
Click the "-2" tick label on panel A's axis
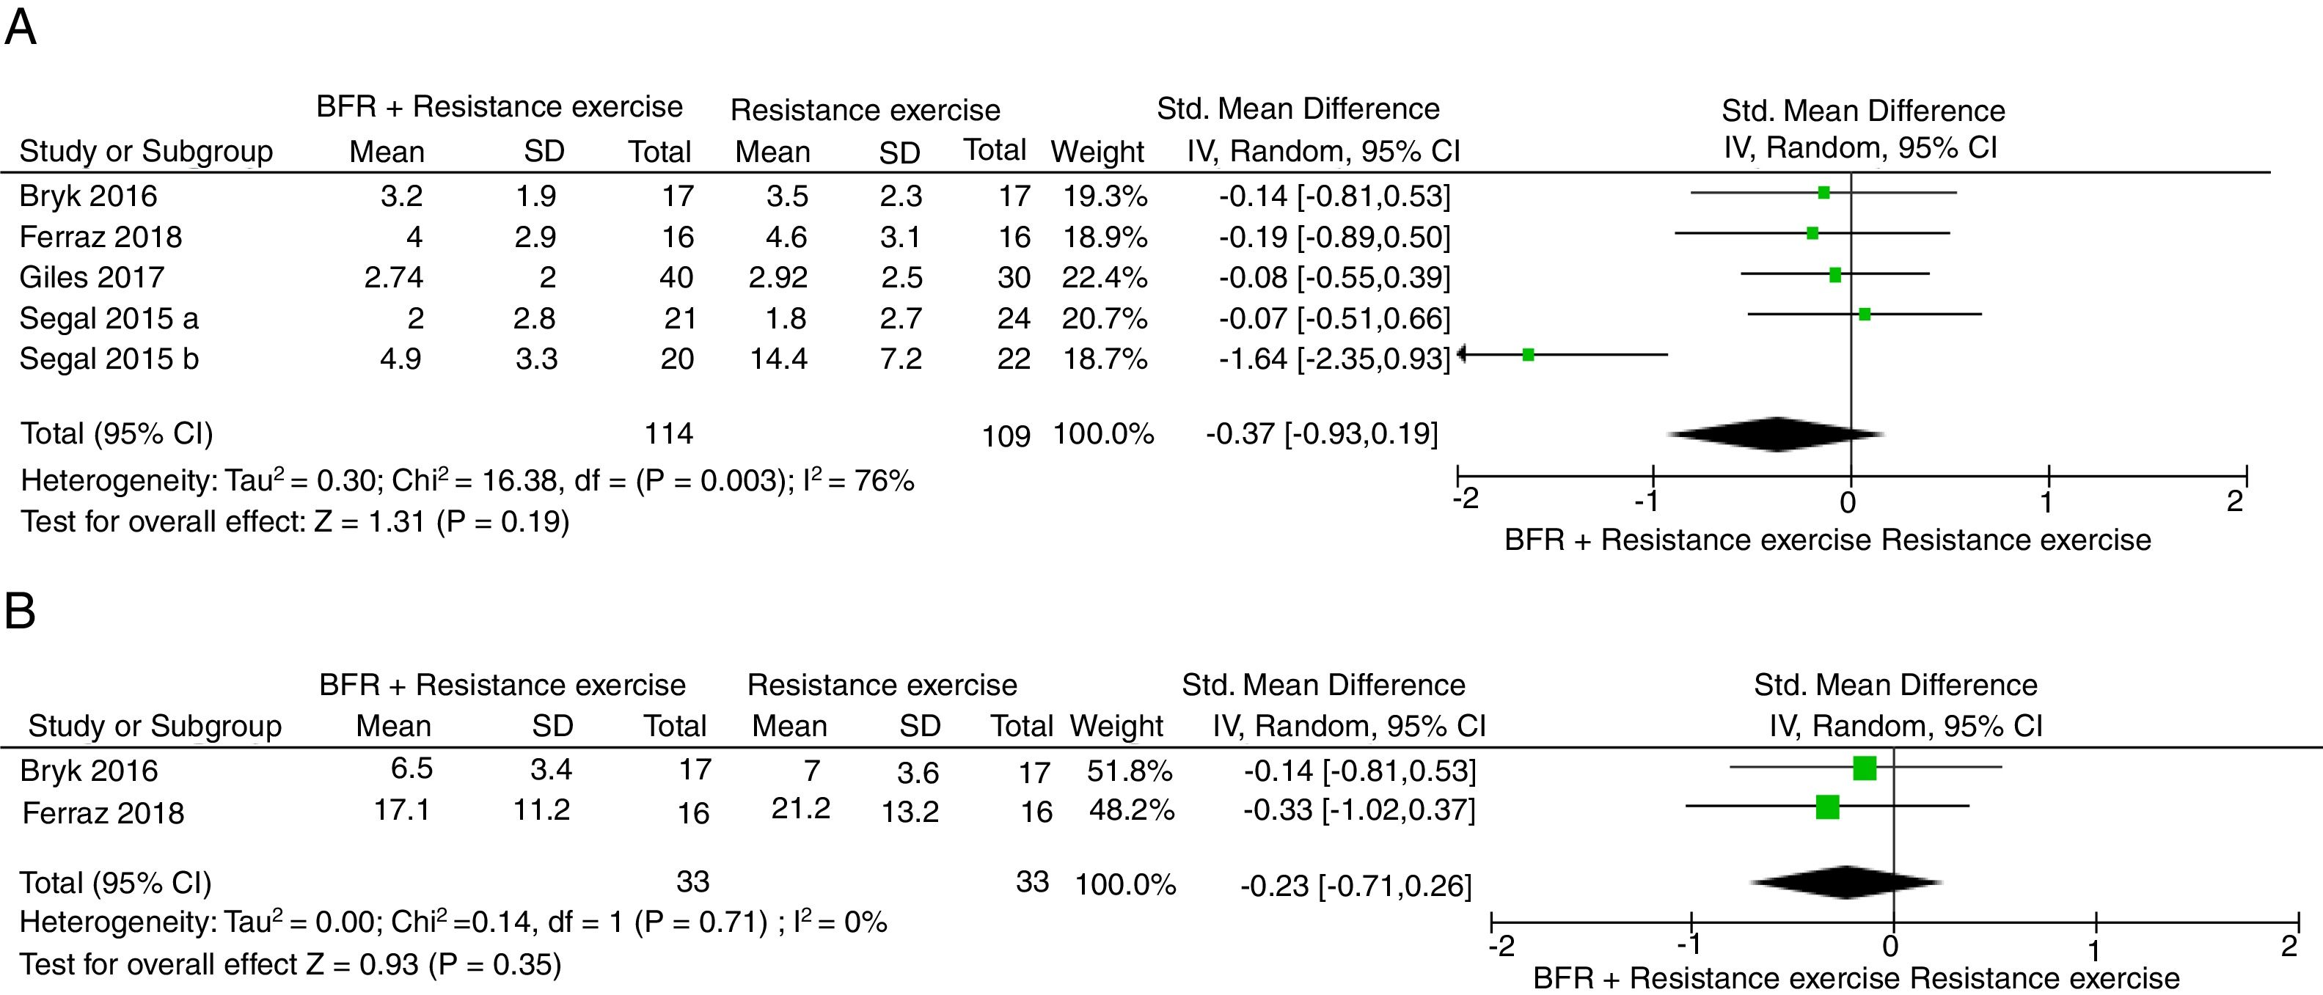click(1466, 499)
